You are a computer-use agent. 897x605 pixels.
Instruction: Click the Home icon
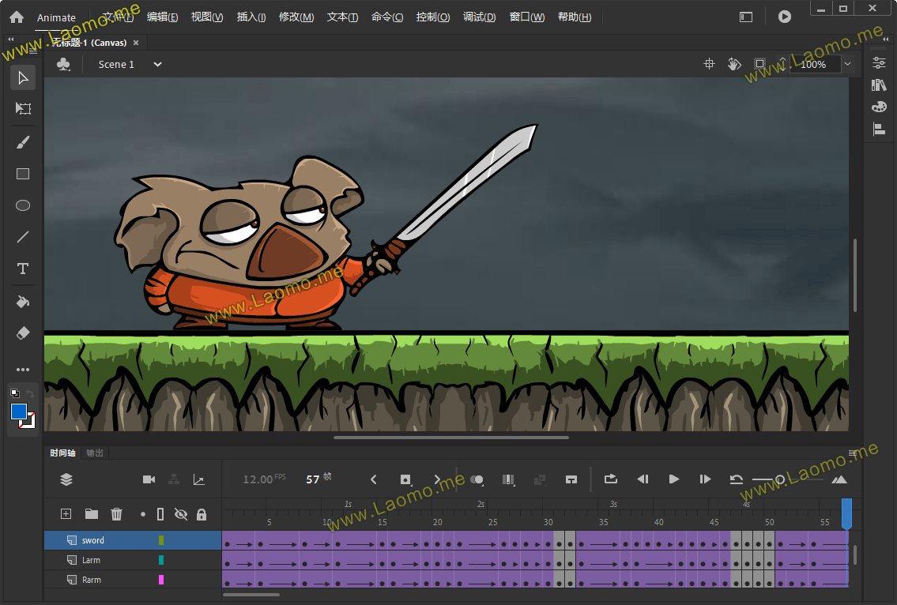[x=17, y=17]
